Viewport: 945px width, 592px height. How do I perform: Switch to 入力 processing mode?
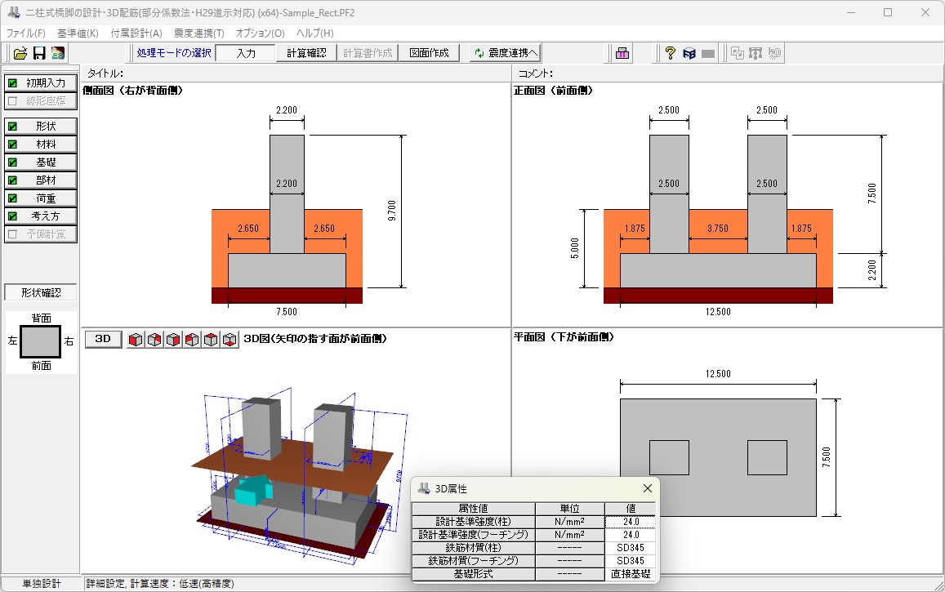click(x=246, y=53)
